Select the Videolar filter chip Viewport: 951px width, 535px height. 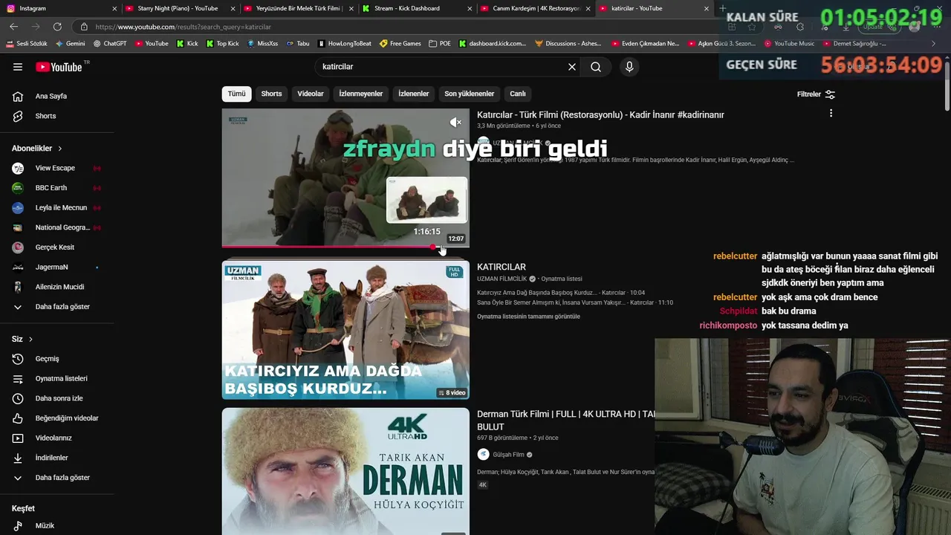pos(311,94)
